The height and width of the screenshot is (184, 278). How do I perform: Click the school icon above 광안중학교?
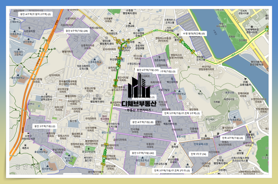click(x=28, y=39)
